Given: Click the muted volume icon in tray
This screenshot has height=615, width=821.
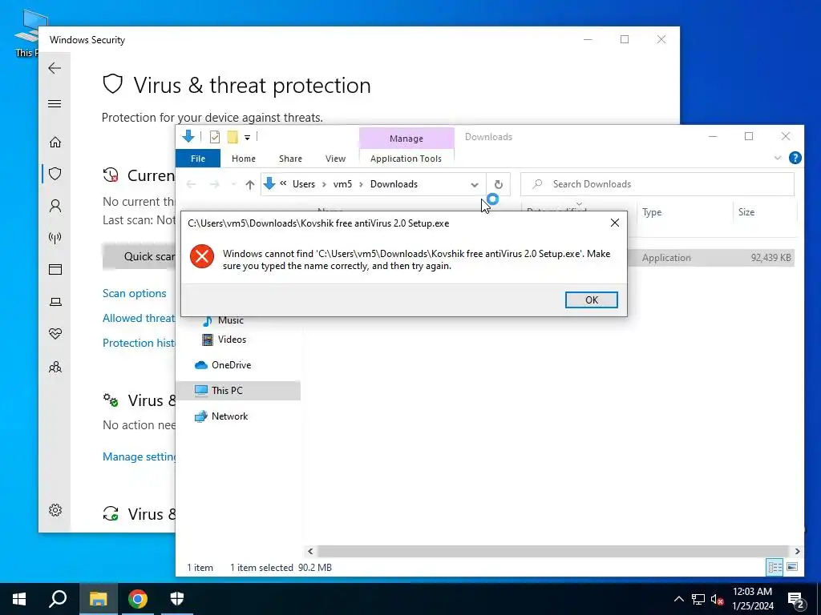Looking at the screenshot, I should pyautogui.click(x=717, y=599).
